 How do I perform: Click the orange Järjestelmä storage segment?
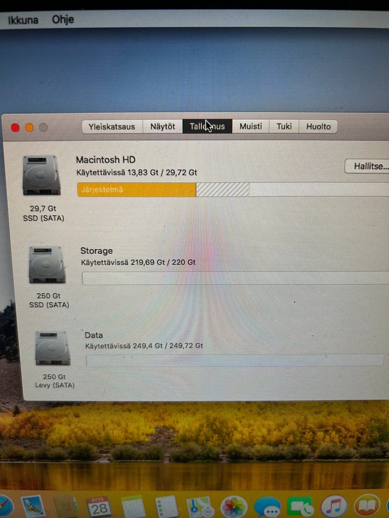[x=137, y=189]
